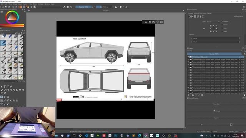Select the Line tool
The height and width of the screenshot is (138, 246).
point(5,90)
